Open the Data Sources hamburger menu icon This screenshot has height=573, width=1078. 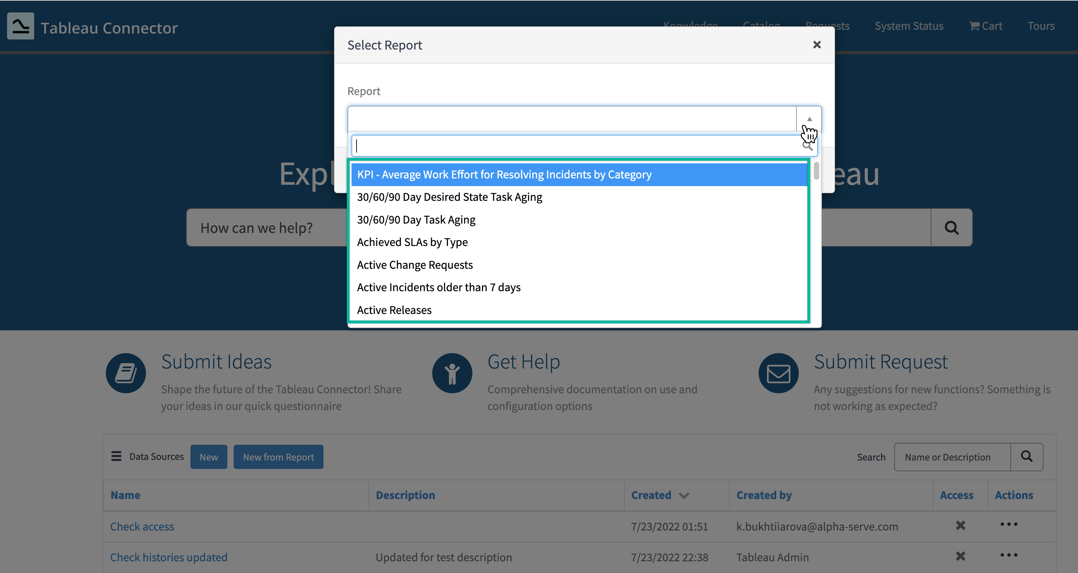pyautogui.click(x=116, y=456)
